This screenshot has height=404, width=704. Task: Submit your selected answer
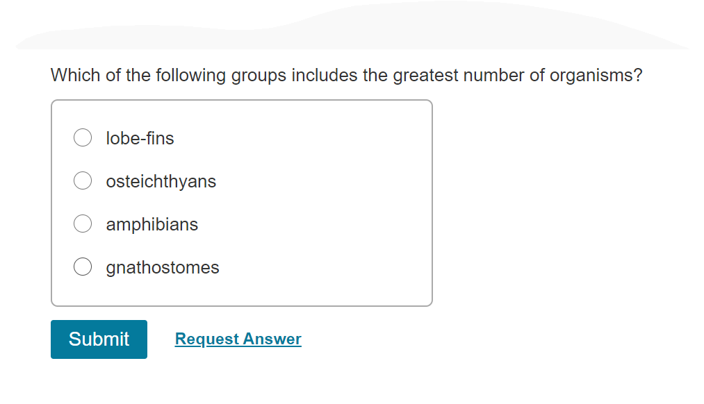click(x=98, y=339)
